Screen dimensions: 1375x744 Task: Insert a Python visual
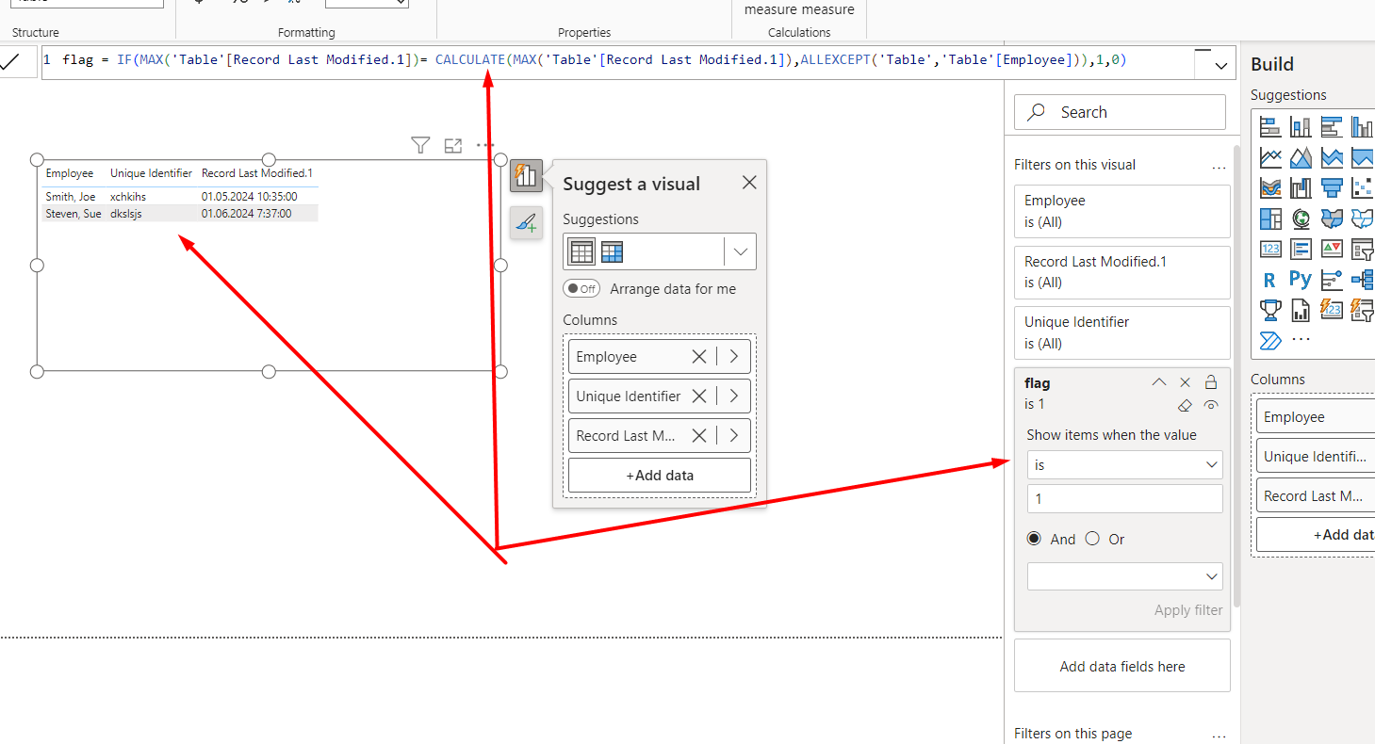tap(1301, 280)
